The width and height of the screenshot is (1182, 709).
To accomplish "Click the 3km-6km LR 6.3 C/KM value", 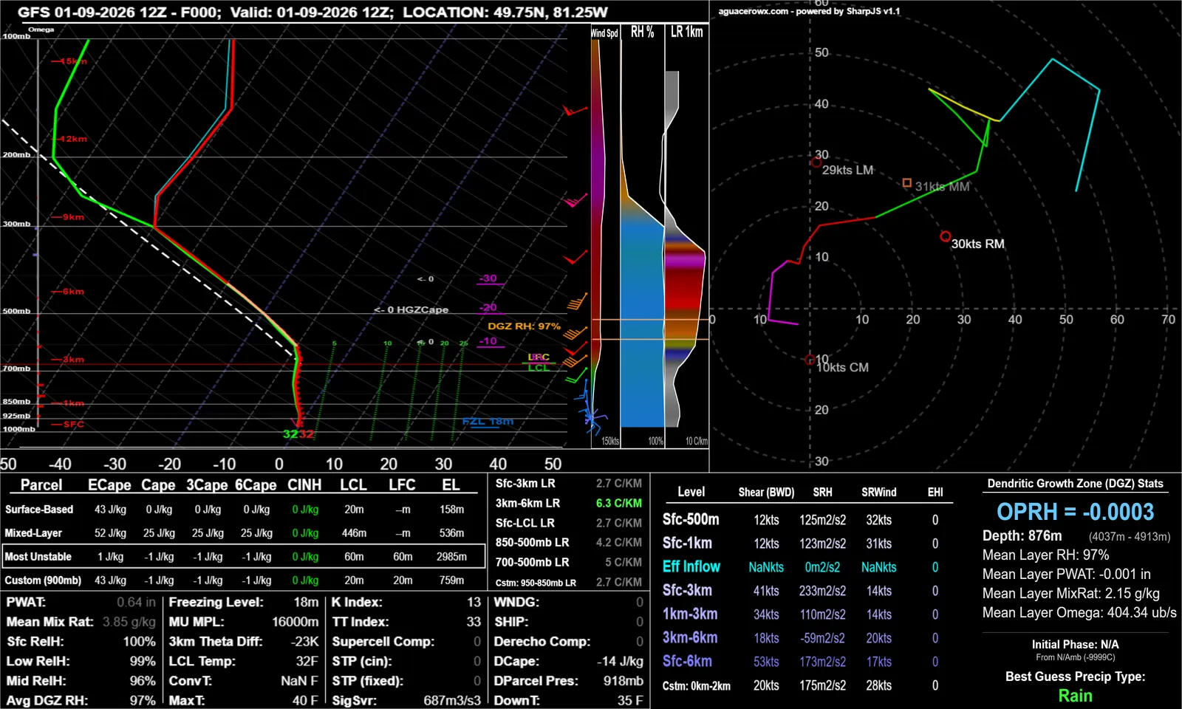I will [x=619, y=503].
